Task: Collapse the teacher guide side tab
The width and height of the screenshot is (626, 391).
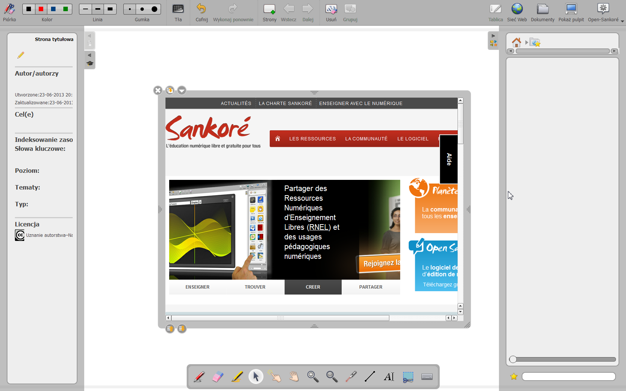Action: (x=90, y=60)
